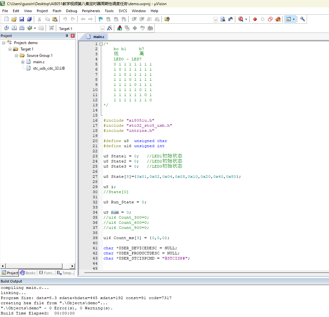Create a new file with the toolbar icon
This screenshot has width=329, height=317.
click(x=6, y=19)
